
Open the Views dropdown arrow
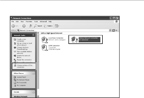pos(59,26)
